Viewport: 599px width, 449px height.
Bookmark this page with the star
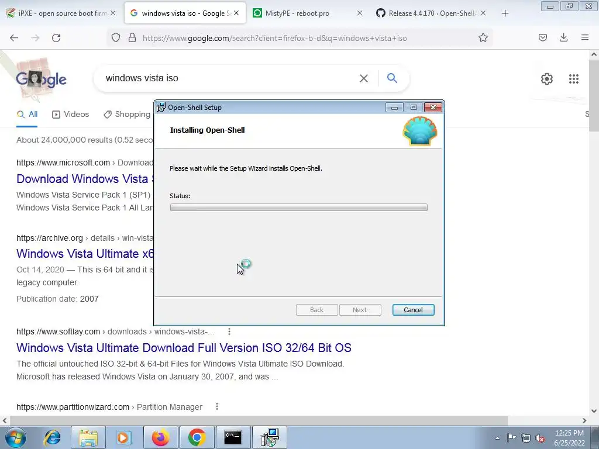[x=483, y=38]
